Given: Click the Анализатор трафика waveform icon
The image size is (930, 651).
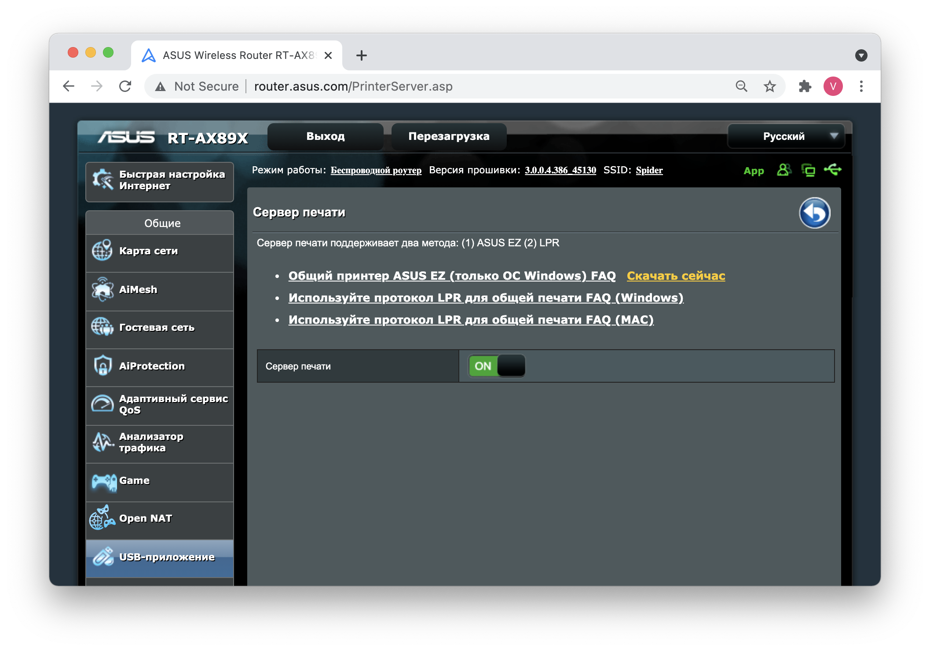Looking at the screenshot, I should point(103,442).
